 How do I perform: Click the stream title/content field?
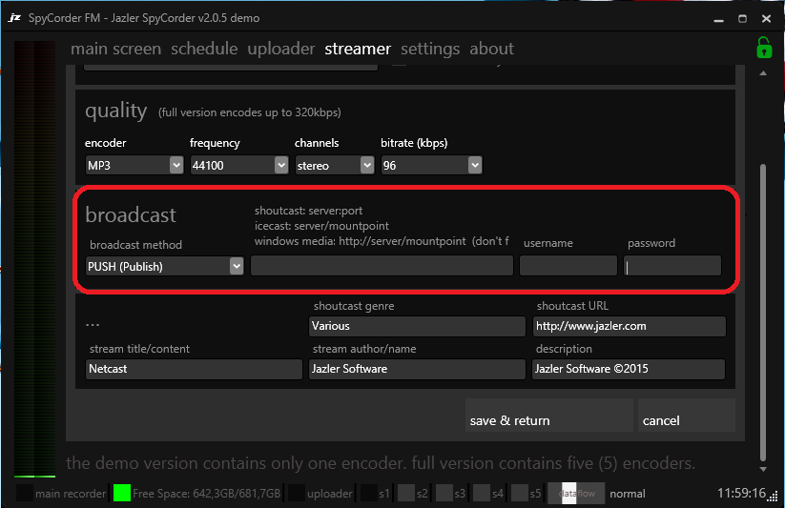click(194, 369)
